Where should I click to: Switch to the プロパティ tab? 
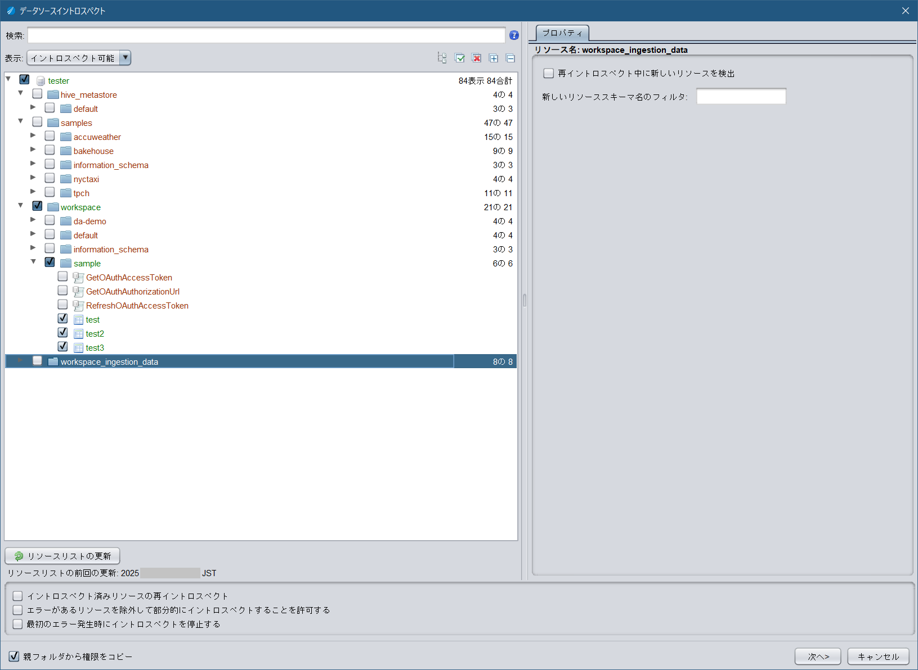[x=562, y=33]
